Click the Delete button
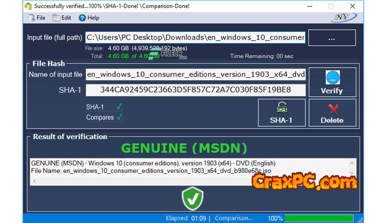 pyautogui.click(x=332, y=113)
